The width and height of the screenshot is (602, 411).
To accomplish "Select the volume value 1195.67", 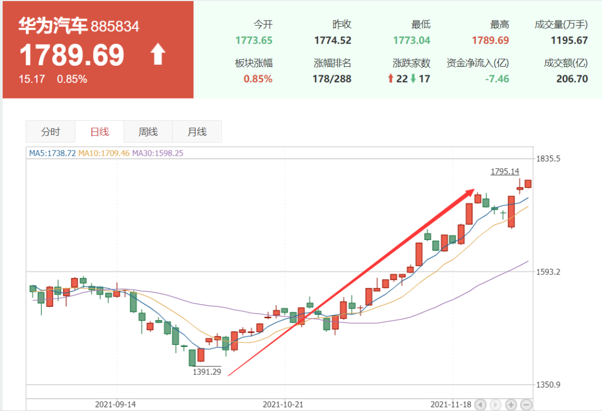I will click(569, 40).
